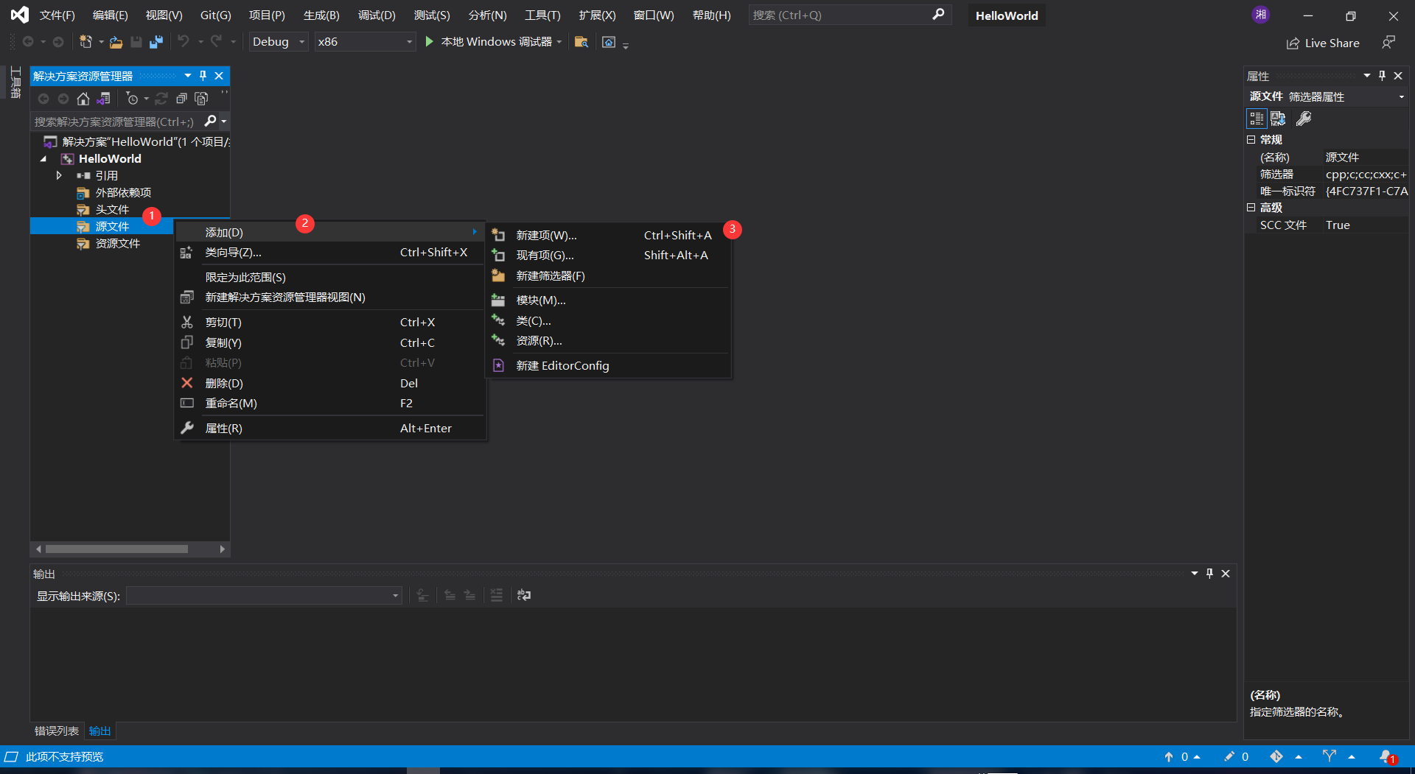Screen dimensions: 1415x774
Task: Collapse all nodes in Solution Explorer
Action: coord(181,99)
